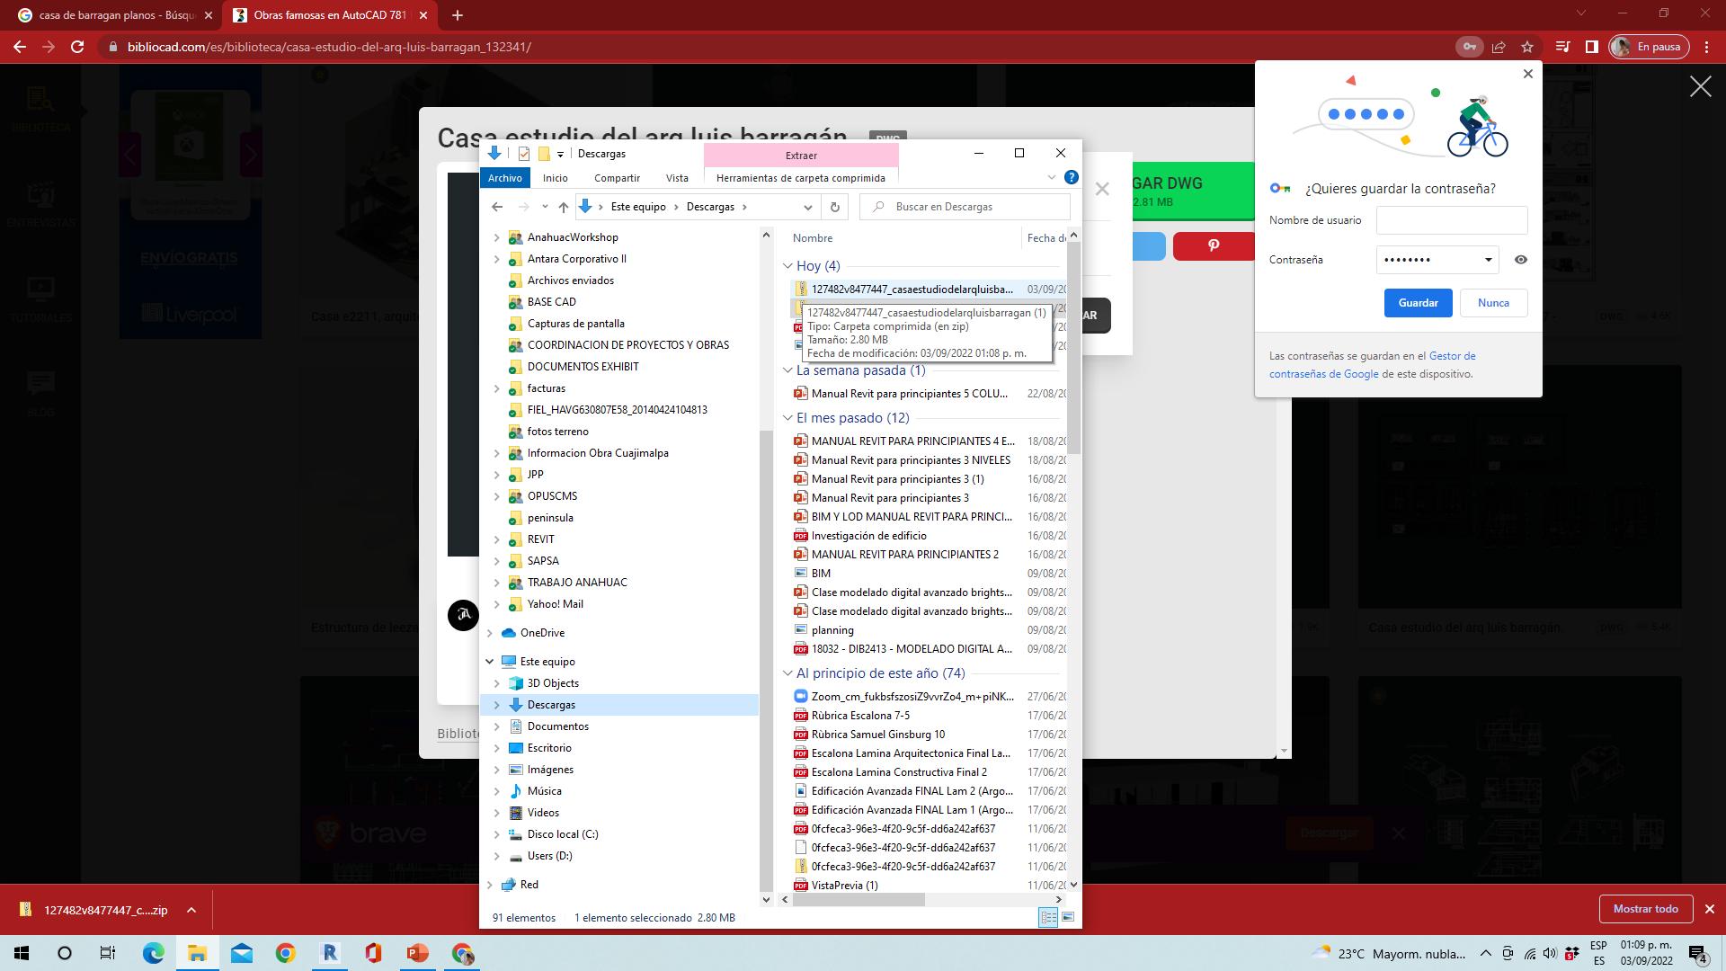Click the Pinterest share button
Screen dimensions: 1726x971
tap(1213, 245)
